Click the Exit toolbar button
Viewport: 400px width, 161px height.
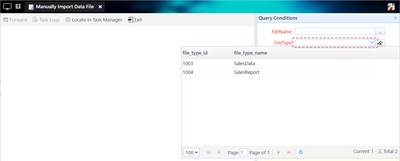click(x=135, y=20)
